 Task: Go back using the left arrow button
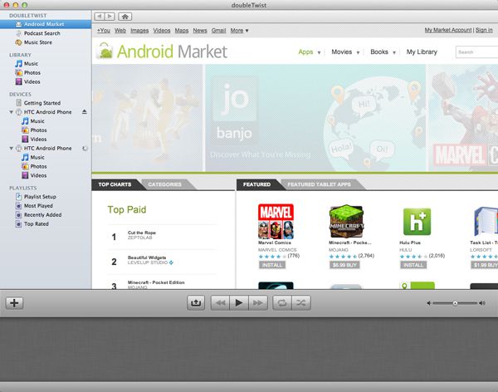100,16
